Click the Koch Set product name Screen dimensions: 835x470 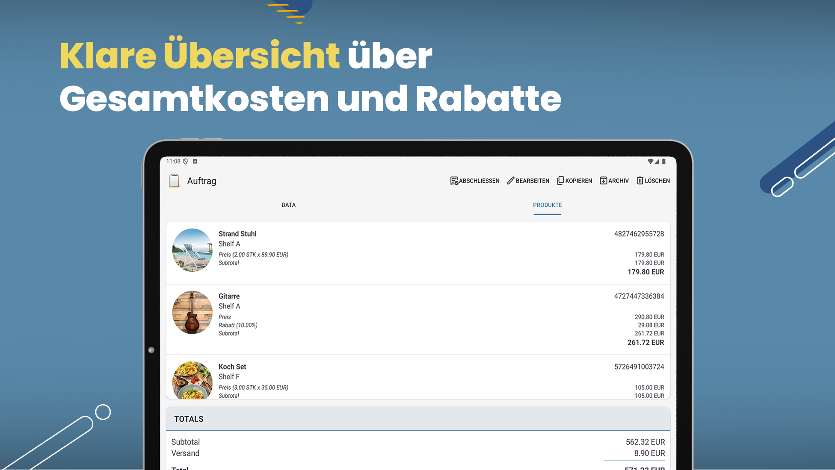click(232, 367)
